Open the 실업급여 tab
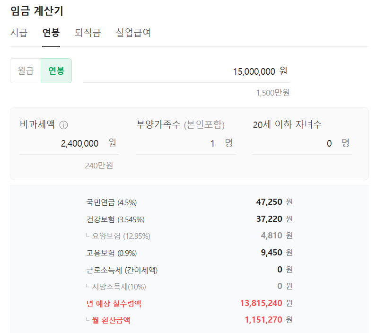Image resolution: width=377 pixels, height=333 pixels. click(133, 33)
